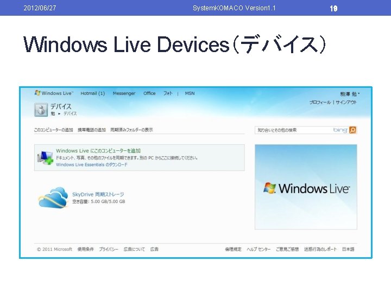The width and height of the screenshot is (391, 293).
Task: Click the user profile avatar icon
Action: pos(41,110)
